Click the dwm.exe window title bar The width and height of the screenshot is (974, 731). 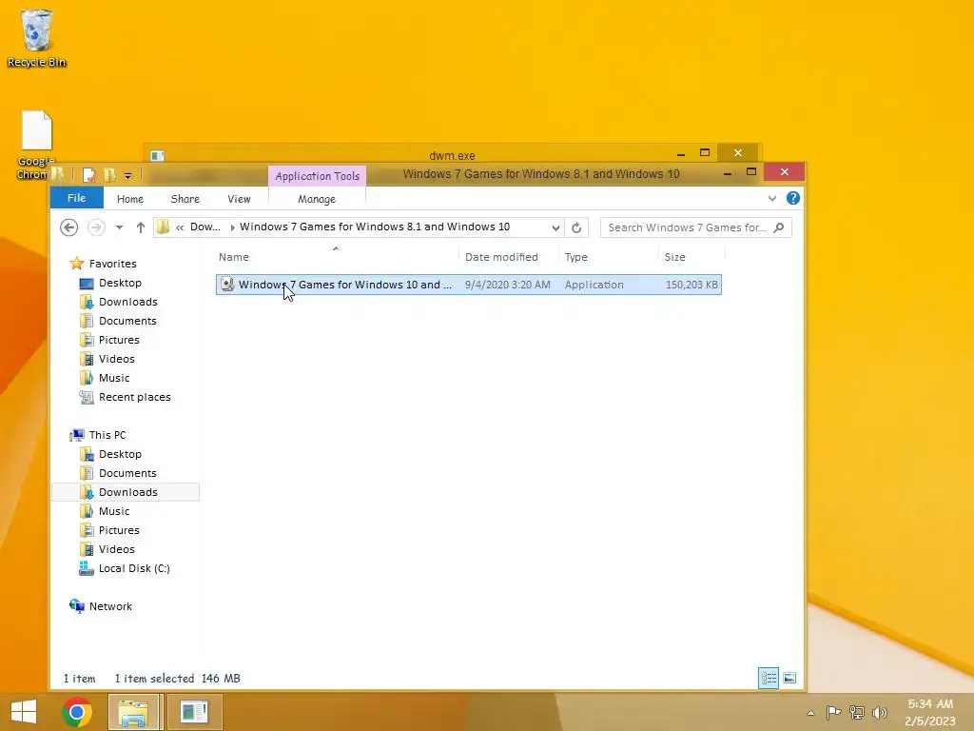click(452, 155)
